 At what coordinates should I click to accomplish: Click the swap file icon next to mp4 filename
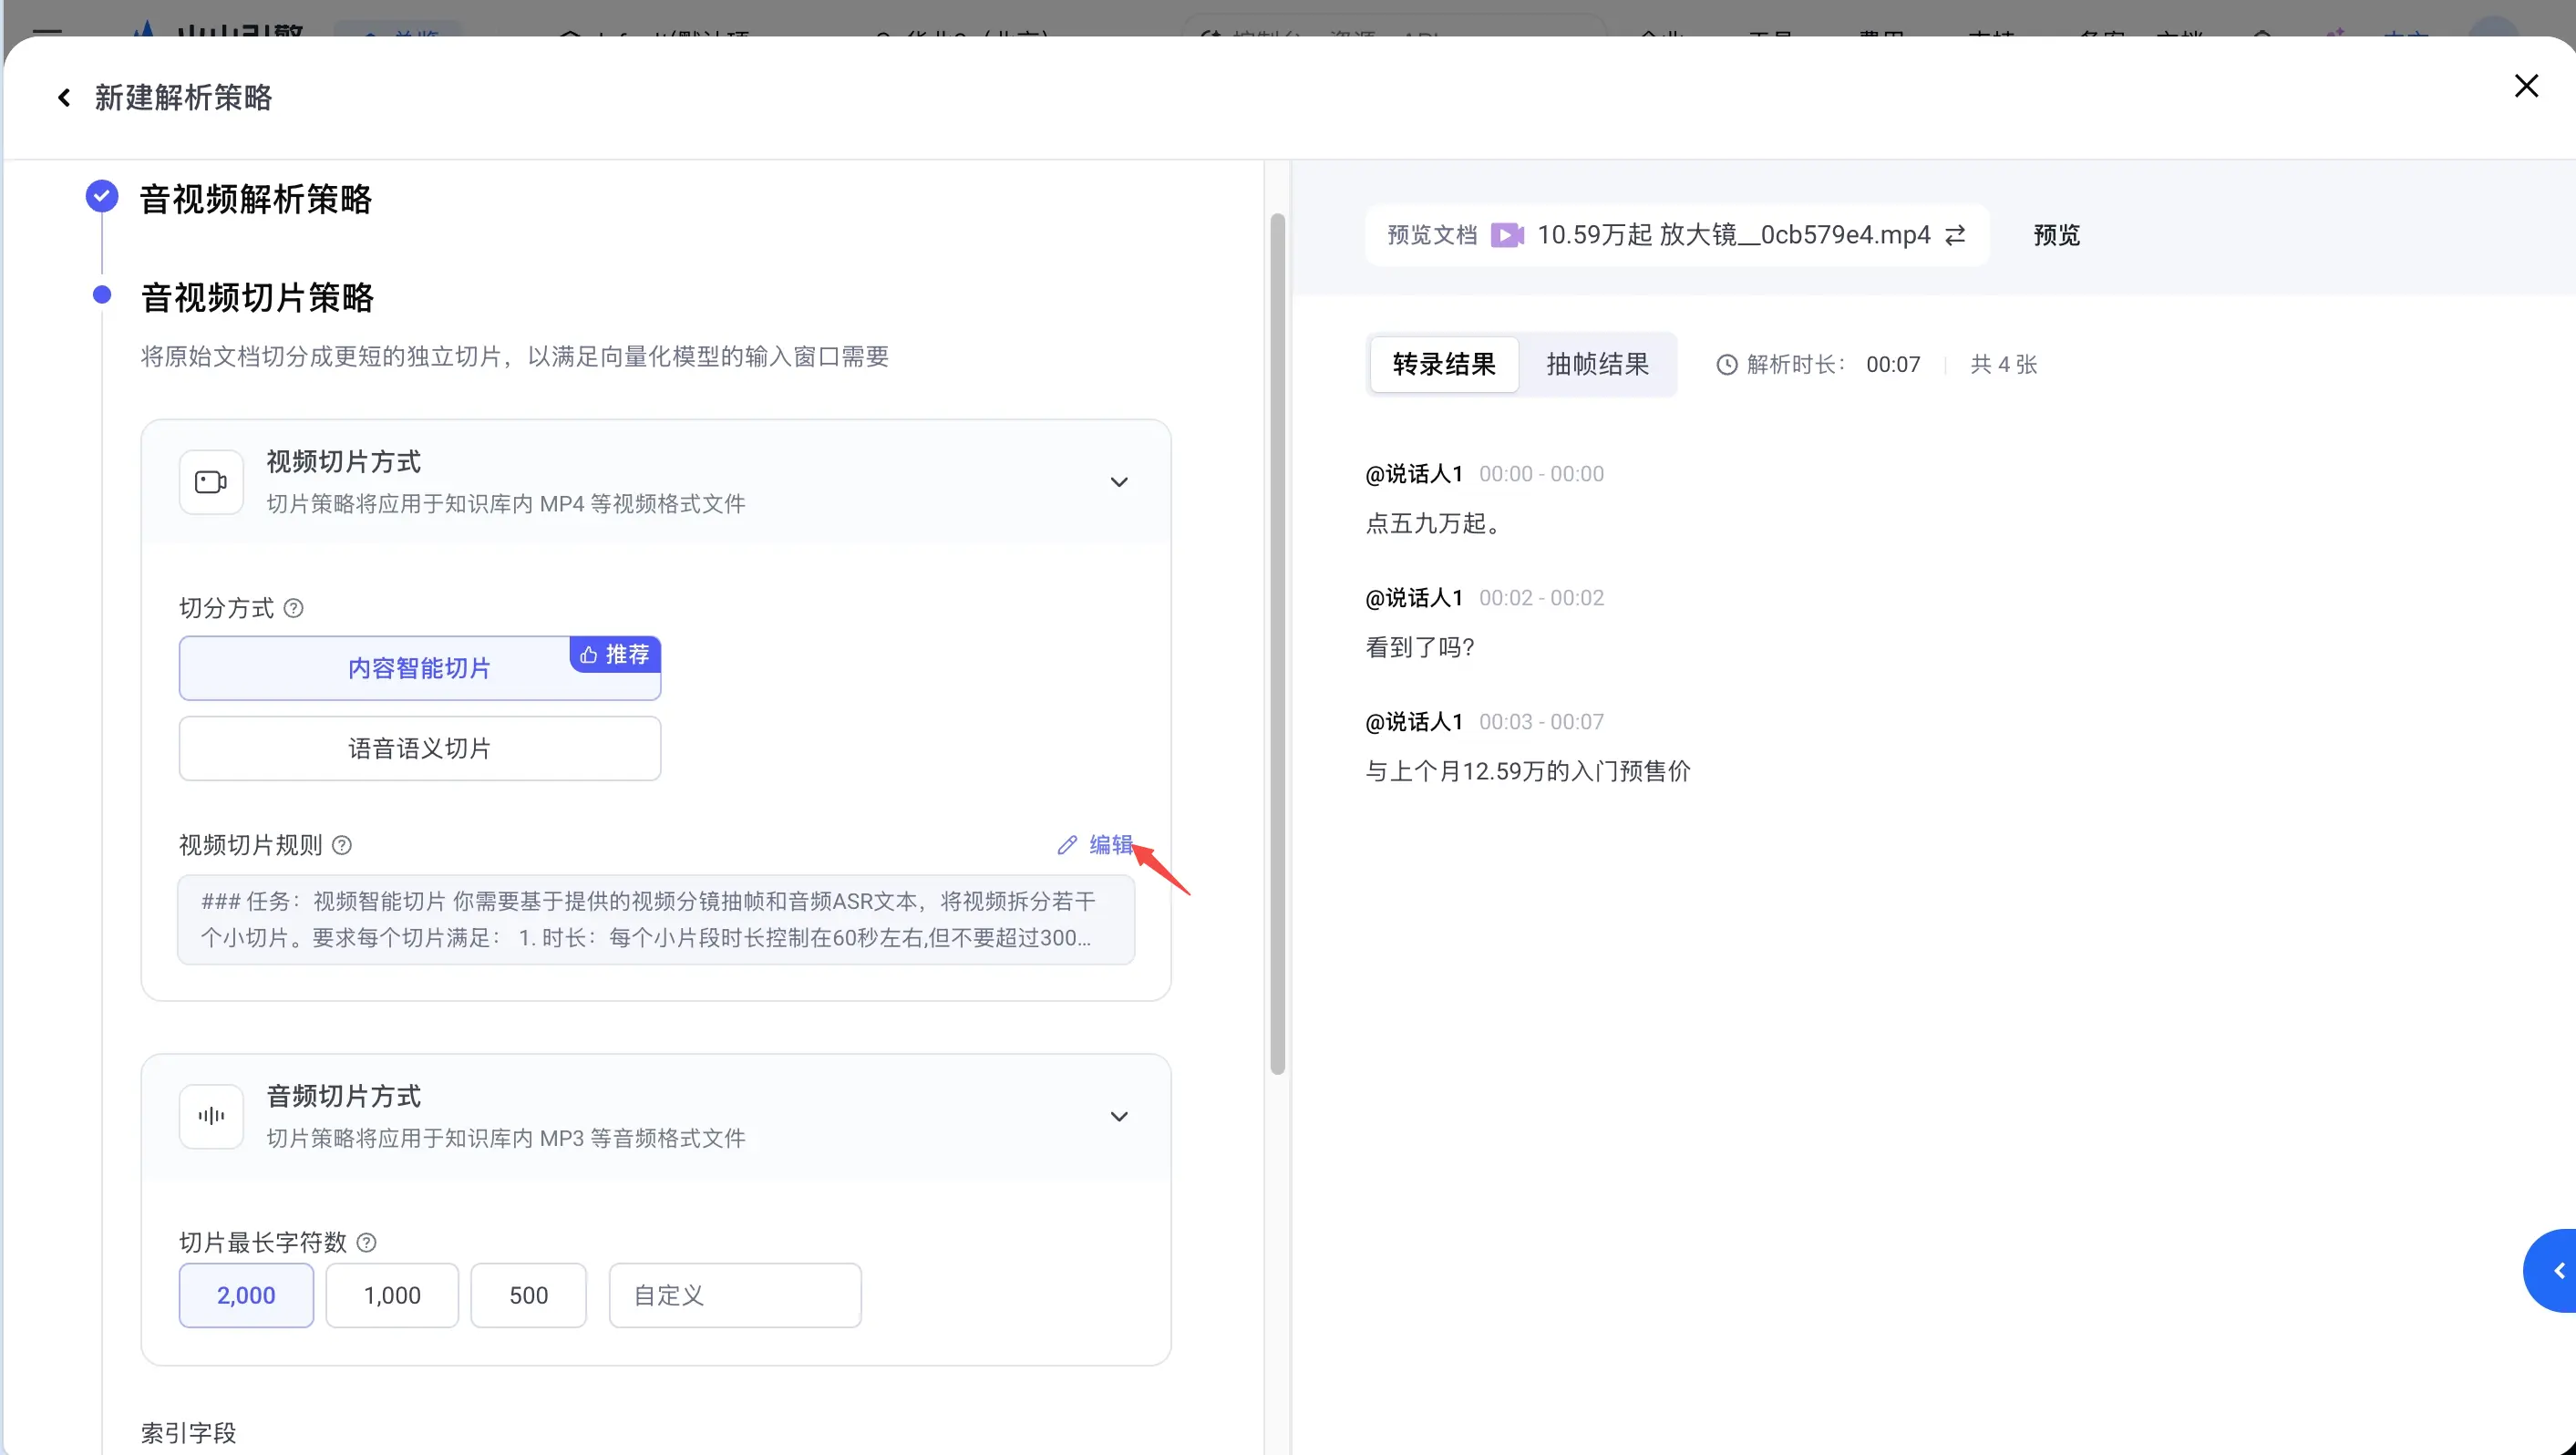coord(1955,235)
